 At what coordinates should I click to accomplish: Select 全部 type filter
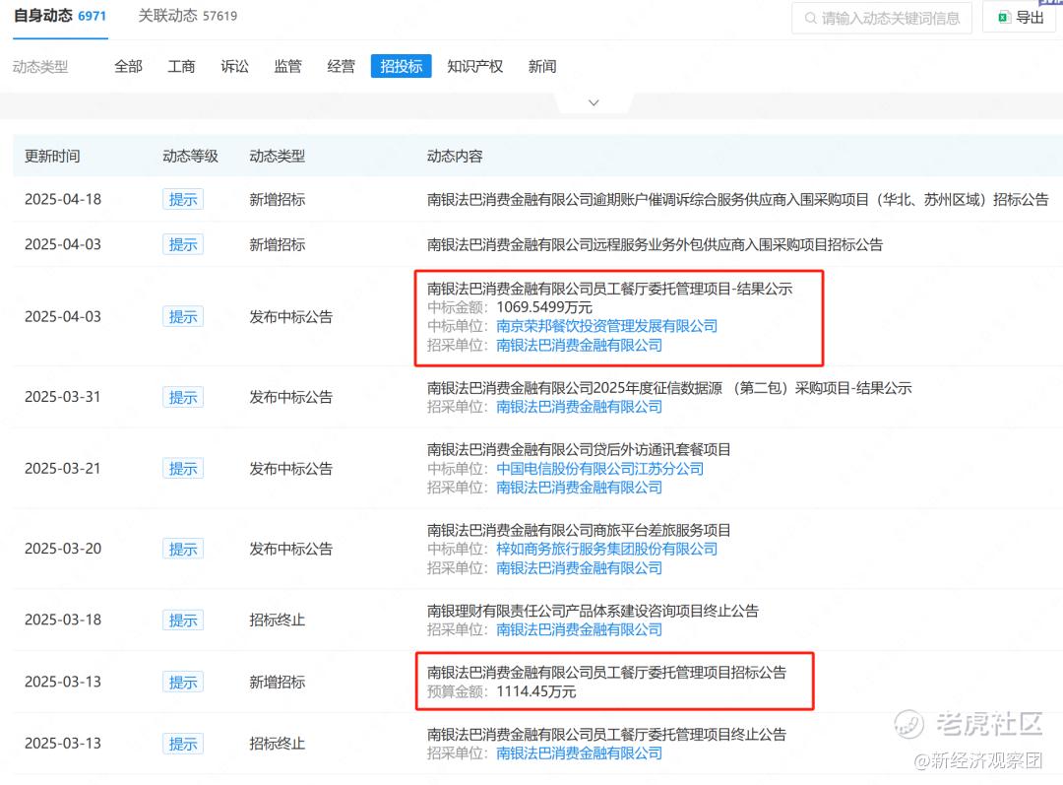(128, 67)
